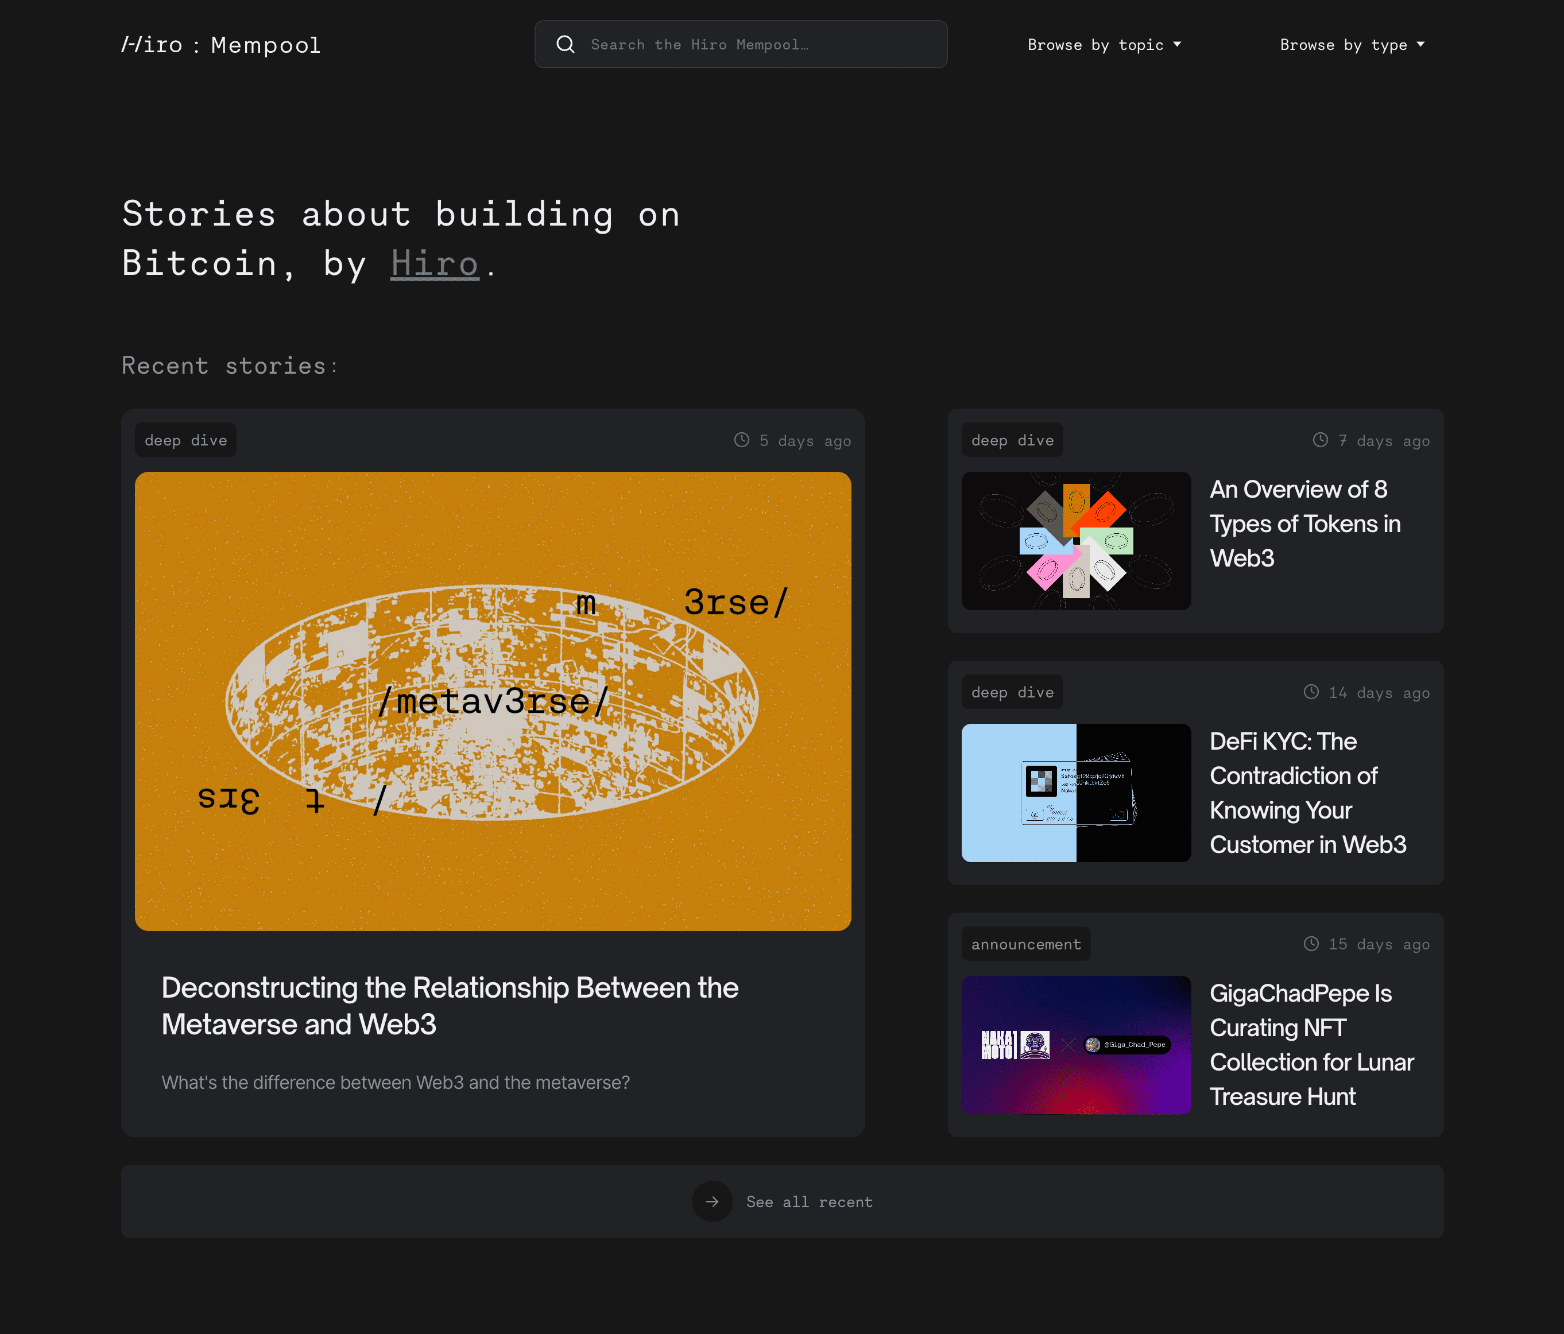The image size is (1564, 1334).
Task: Click the See all recent label
Action: 809,1202
